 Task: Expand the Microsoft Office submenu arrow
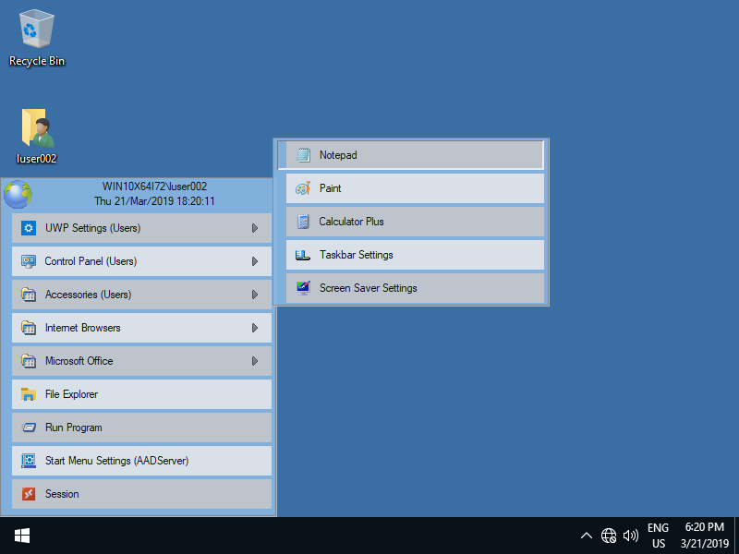(255, 361)
